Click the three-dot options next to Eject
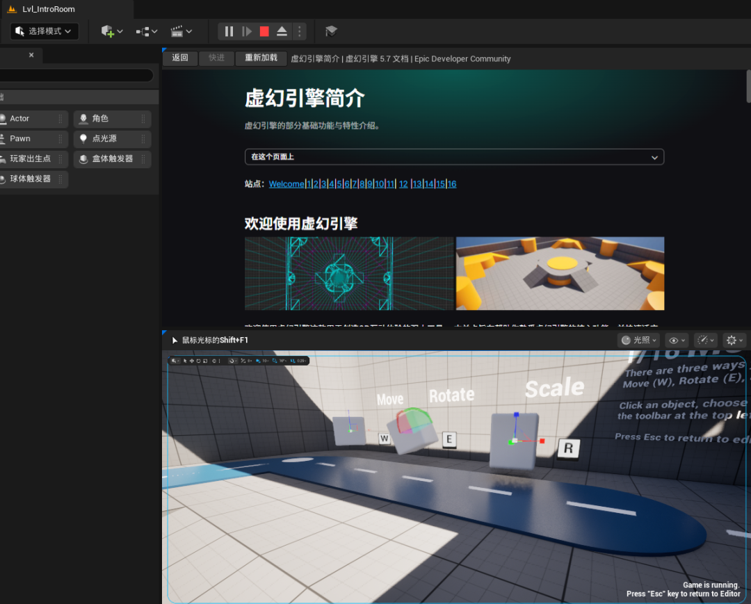Screen dimensions: 751x604 pyautogui.click(x=299, y=31)
